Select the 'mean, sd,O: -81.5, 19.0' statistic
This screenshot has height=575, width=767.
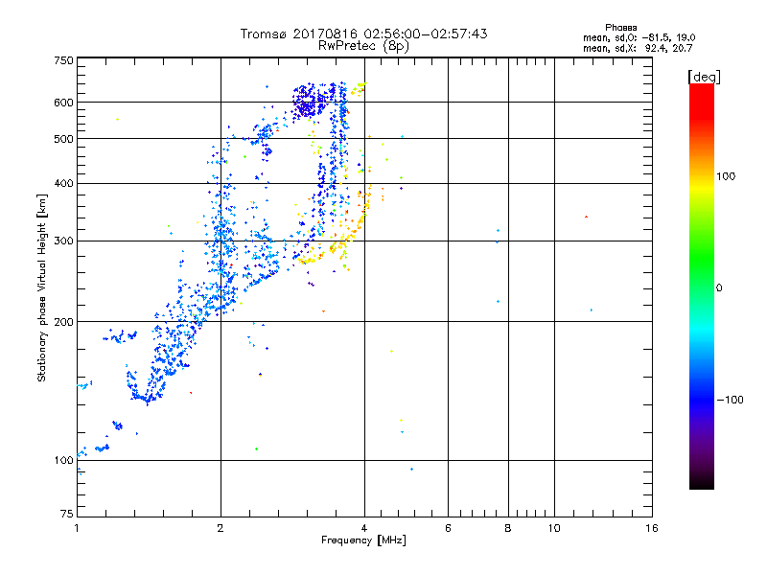point(639,37)
